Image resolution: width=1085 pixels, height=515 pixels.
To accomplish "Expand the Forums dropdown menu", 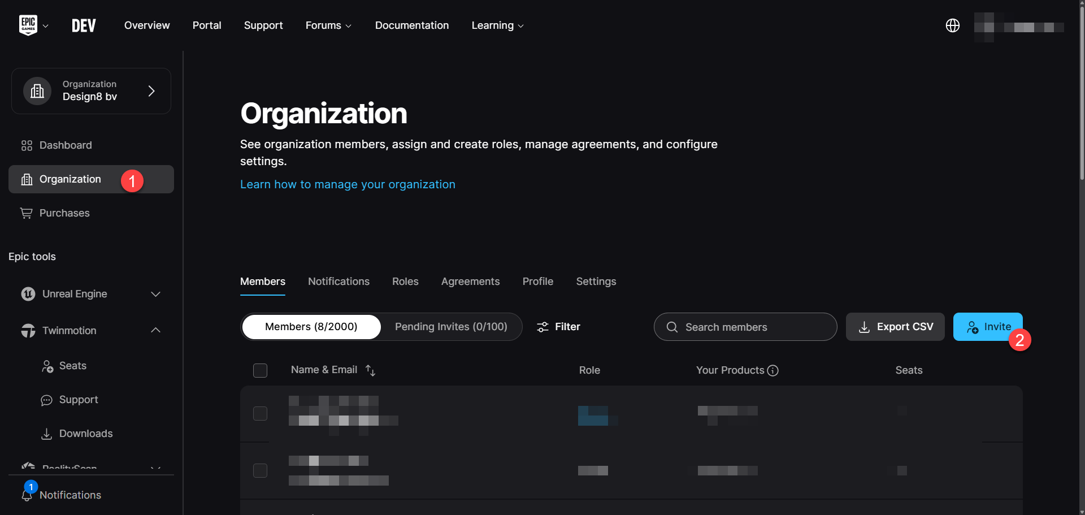I will point(328,25).
